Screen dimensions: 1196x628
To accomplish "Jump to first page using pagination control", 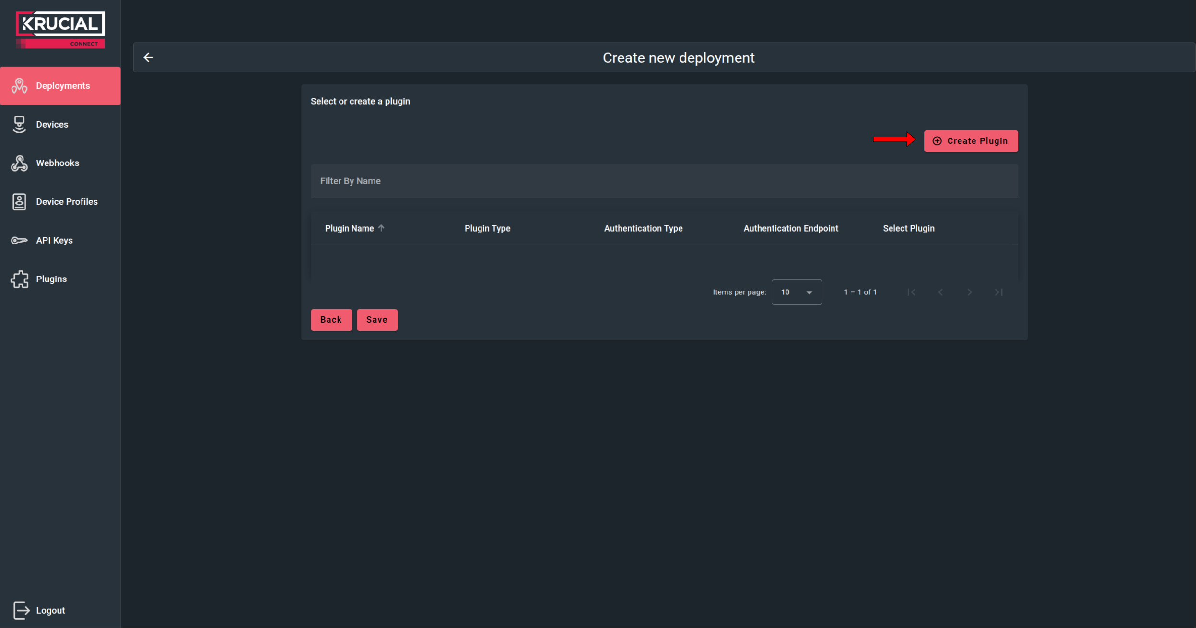I will (912, 292).
